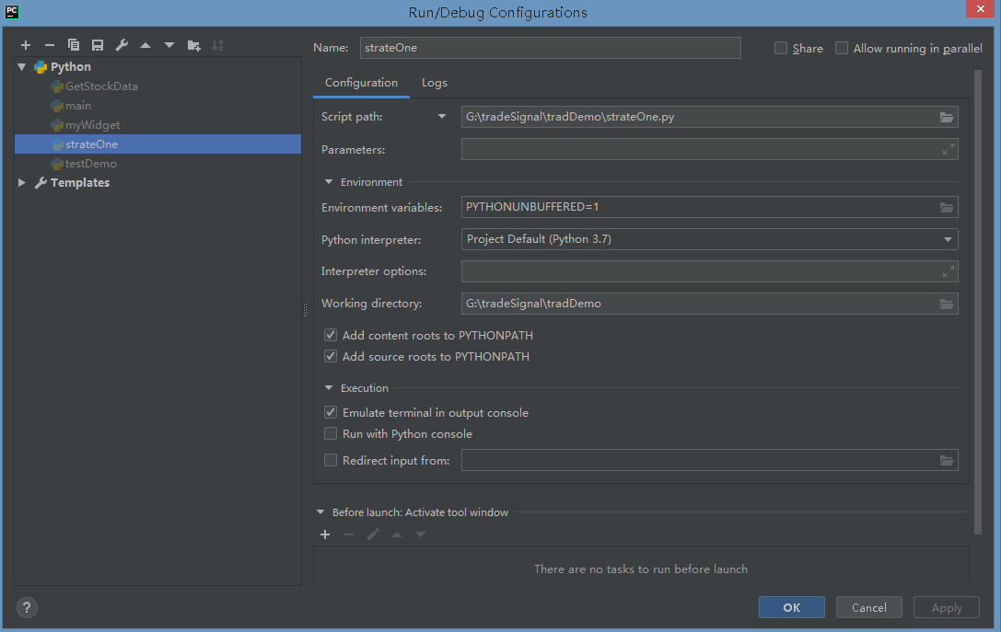Confirm with the OK button
The height and width of the screenshot is (632, 1001).
(792, 607)
